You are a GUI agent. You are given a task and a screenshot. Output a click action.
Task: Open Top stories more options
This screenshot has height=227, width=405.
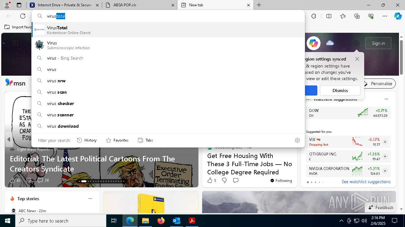tap(90, 199)
